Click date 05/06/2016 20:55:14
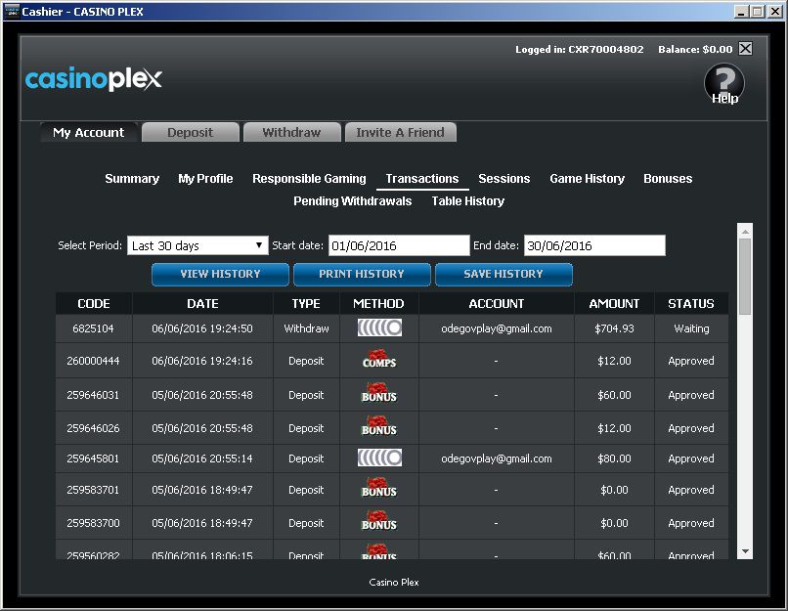The height and width of the screenshot is (611, 788). [x=202, y=458]
